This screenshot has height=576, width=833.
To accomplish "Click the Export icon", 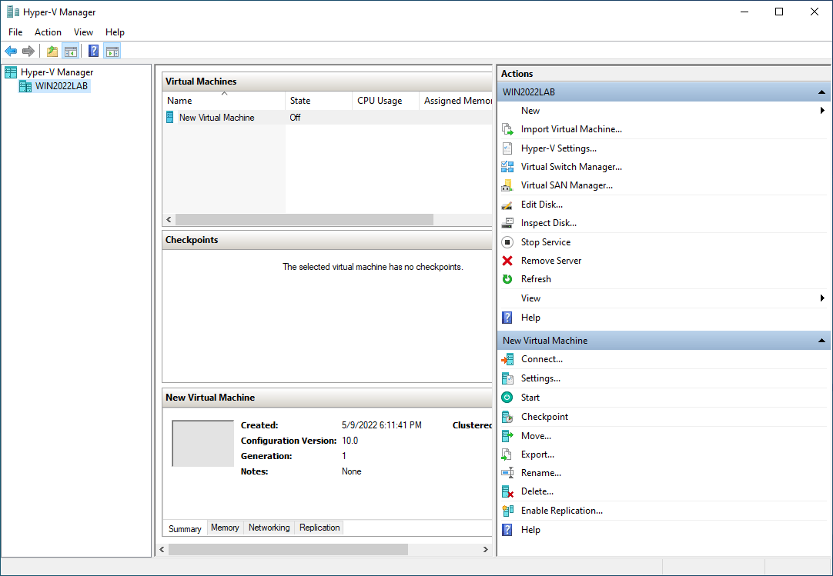I will pos(507,454).
